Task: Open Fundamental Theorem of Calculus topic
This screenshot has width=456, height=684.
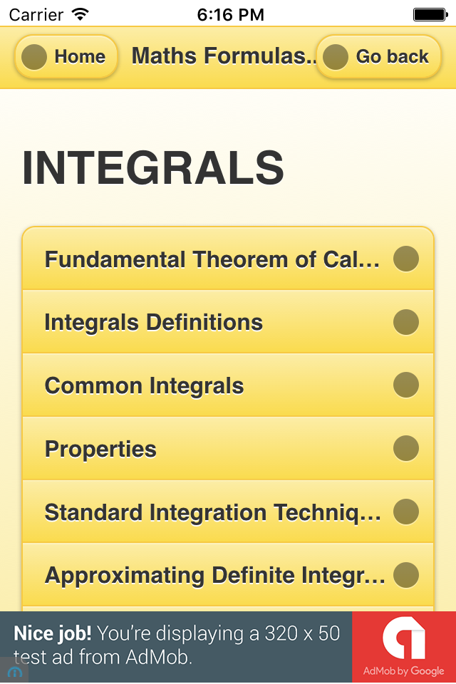Action: click(x=212, y=259)
